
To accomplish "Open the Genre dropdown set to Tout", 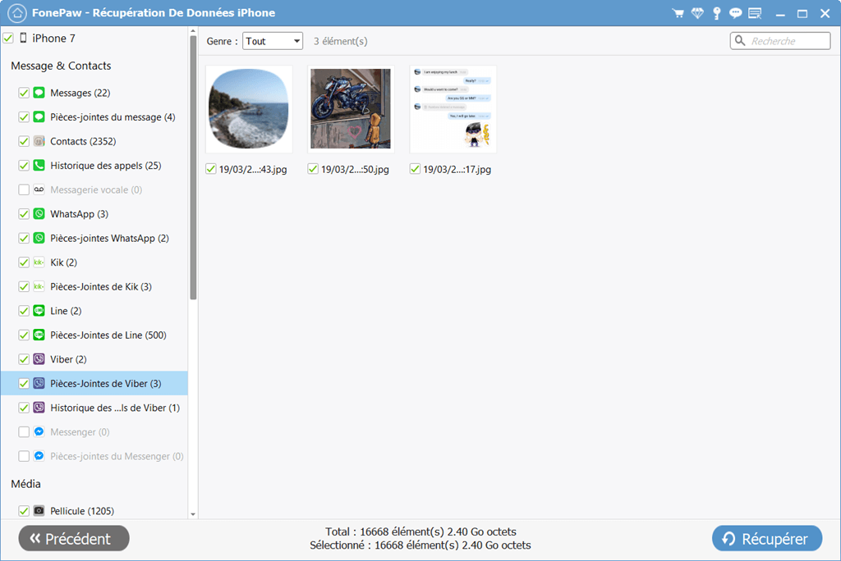I will [x=273, y=41].
